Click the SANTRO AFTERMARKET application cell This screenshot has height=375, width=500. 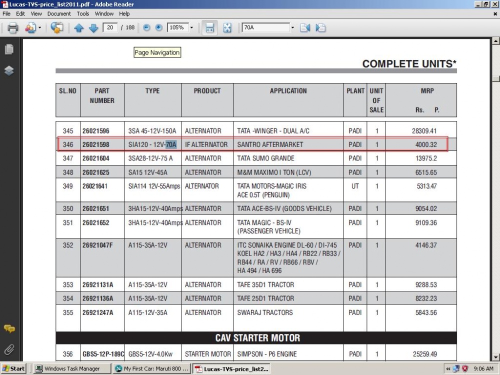[x=270, y=144]
